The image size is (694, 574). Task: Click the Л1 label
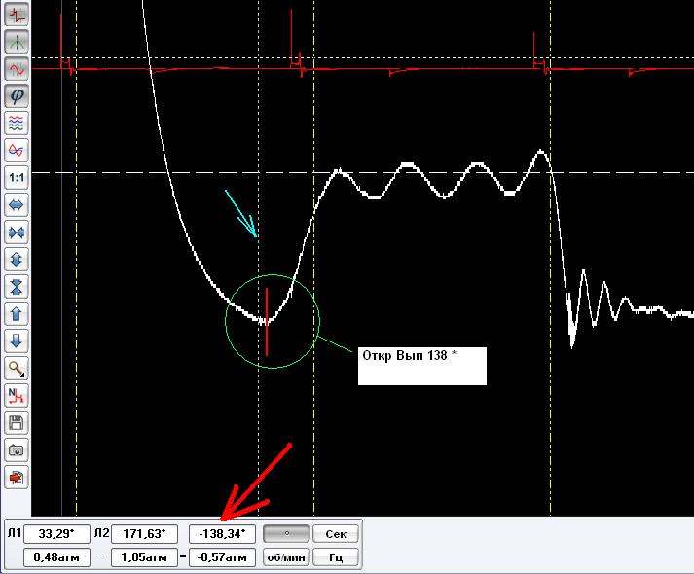(15, 533)
